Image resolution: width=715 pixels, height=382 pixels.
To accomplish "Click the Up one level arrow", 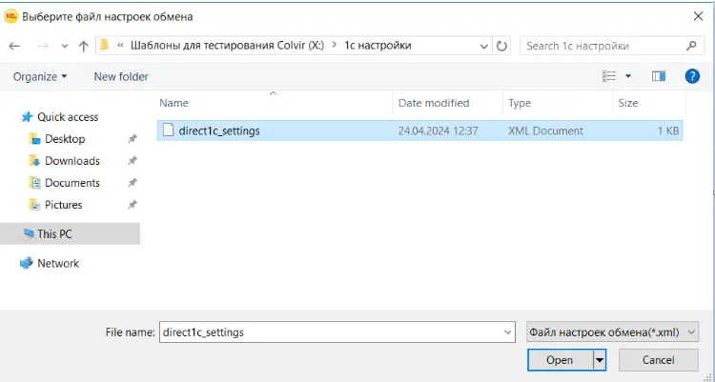I will 84,46.
